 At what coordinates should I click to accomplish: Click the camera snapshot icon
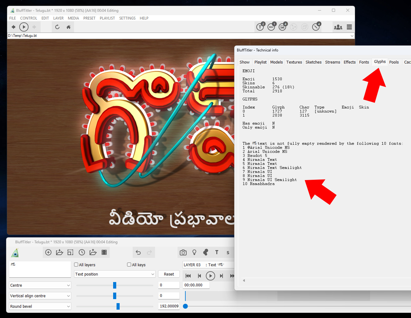[x=183, y=252]
